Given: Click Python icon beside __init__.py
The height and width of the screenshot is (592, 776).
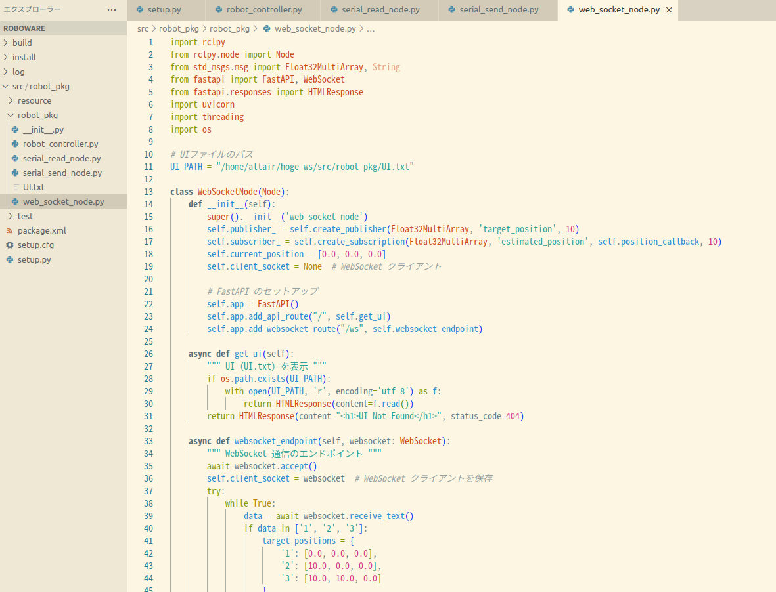Looking at the screenshot, I should pyautogui.click(x=15, y=129).
